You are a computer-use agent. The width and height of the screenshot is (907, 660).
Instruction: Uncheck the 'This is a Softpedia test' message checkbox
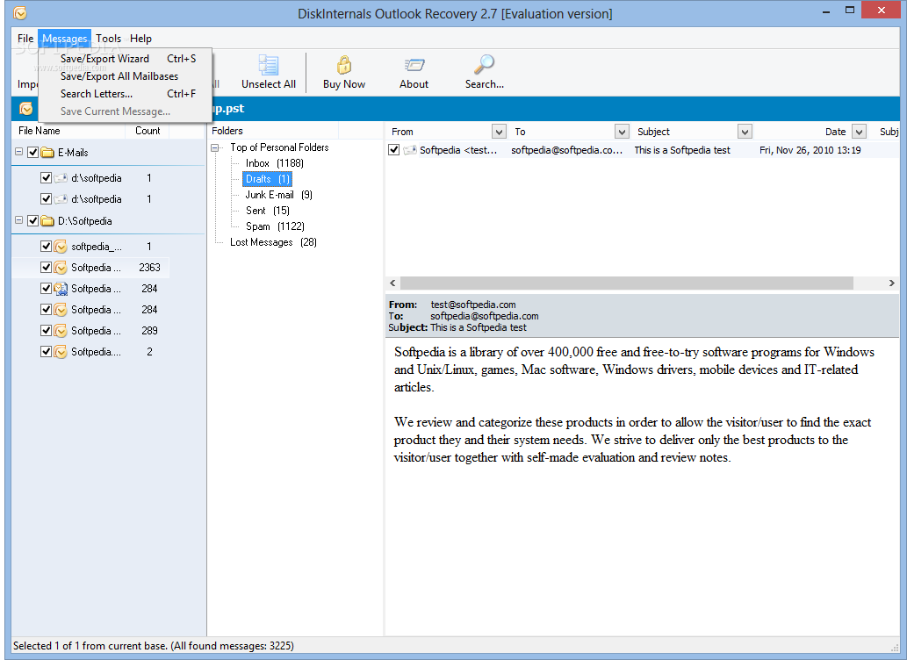click(394, 150)
